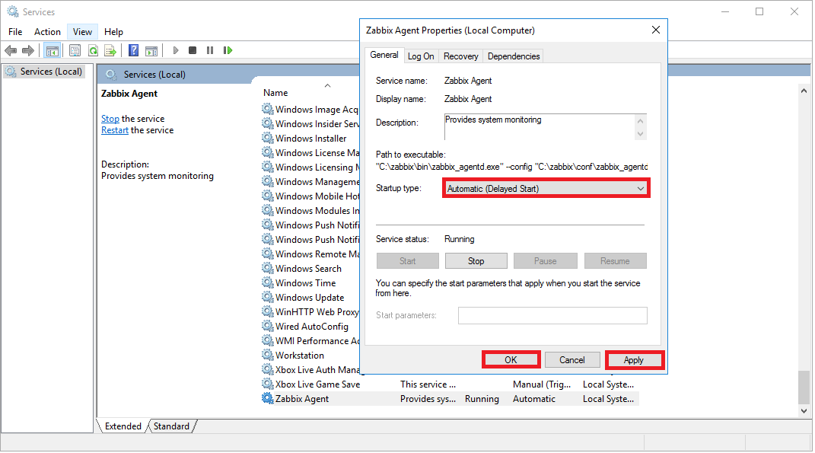
Task: Switch to the Extended view tab
Action: click(x=123, y=426)
